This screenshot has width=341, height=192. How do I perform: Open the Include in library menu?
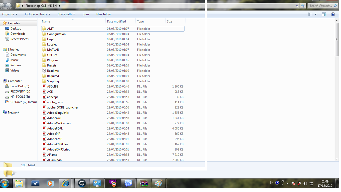[x=37, y=14]
